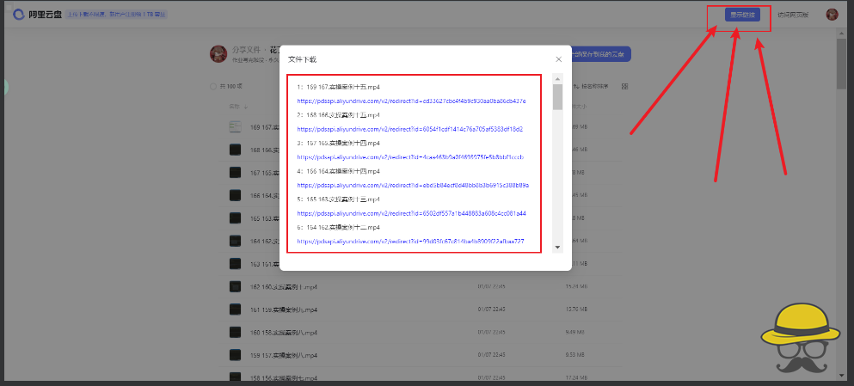Click the file icon for 160 158 video
This screenshot has height=386, width=854.
click(x=236, y=332)
